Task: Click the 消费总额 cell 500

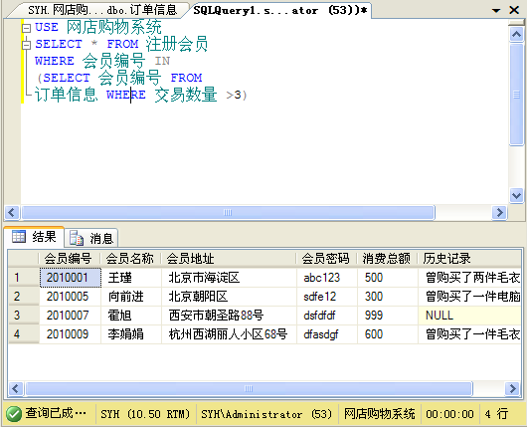Action: pyautogui.click(x=388, y=278)
